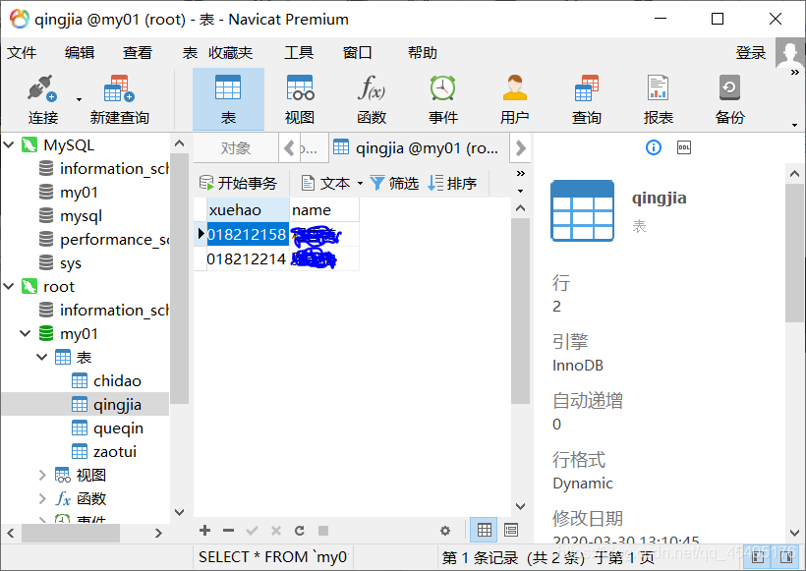Collapse the my01 database under root

tap(26, 333)
